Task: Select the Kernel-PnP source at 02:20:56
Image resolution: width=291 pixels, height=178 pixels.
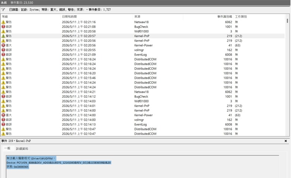Action: [142, 41]
